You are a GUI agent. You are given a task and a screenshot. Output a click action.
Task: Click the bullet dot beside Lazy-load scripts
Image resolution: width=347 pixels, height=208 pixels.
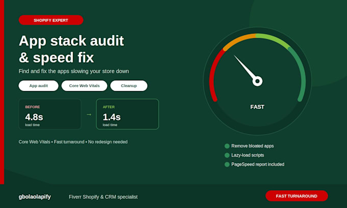tap(227, 155)
